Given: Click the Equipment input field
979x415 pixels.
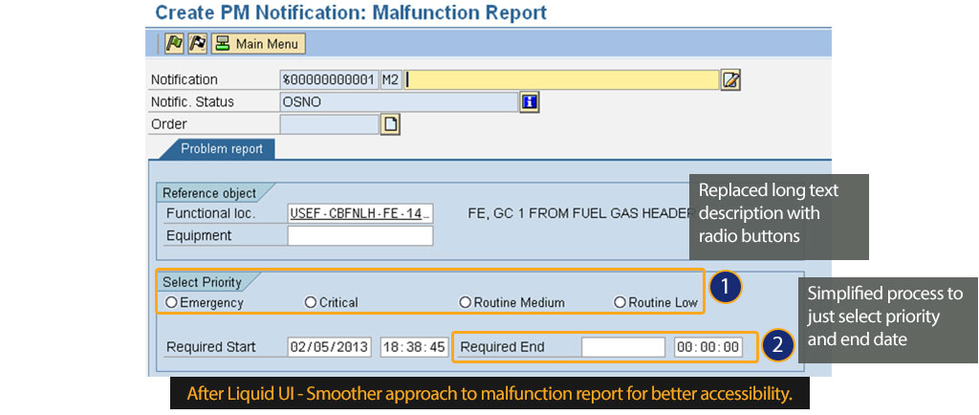Looking at the screenshot, I should 360,235.
